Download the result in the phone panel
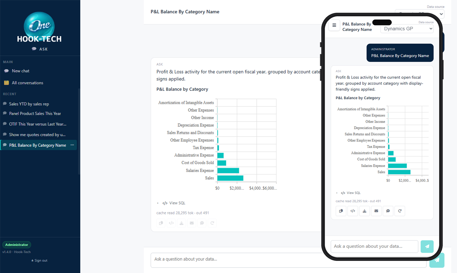This screenshot has width=457, height=273. (x=365, y=211)
